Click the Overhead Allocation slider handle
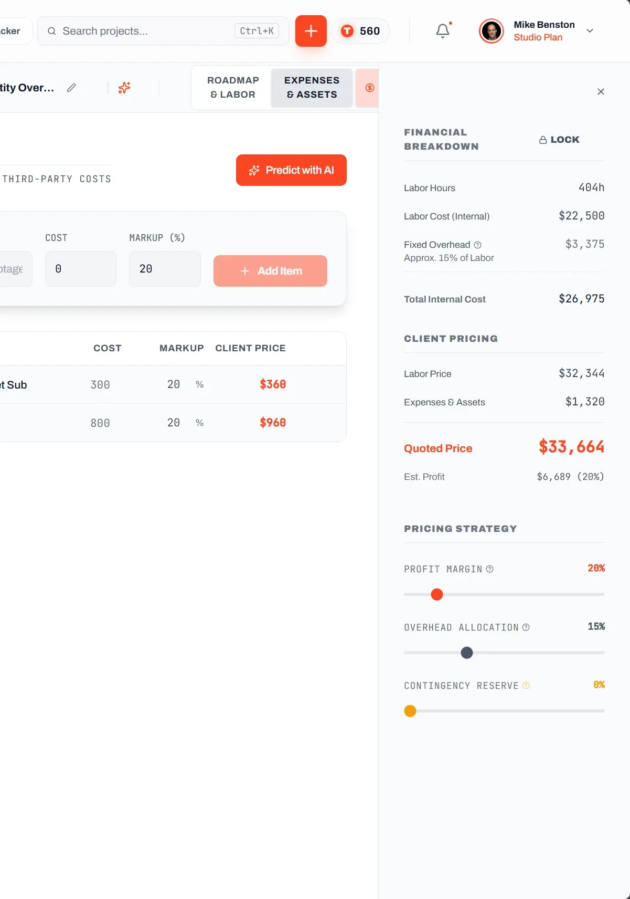 tap(466, 653)
